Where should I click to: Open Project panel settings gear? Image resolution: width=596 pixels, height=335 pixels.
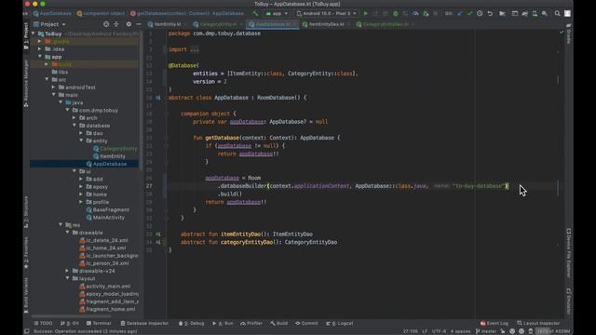[x=129, y=24]
